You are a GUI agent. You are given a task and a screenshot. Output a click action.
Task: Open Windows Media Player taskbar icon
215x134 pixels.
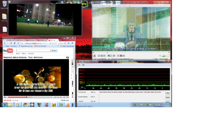[17, 105]
